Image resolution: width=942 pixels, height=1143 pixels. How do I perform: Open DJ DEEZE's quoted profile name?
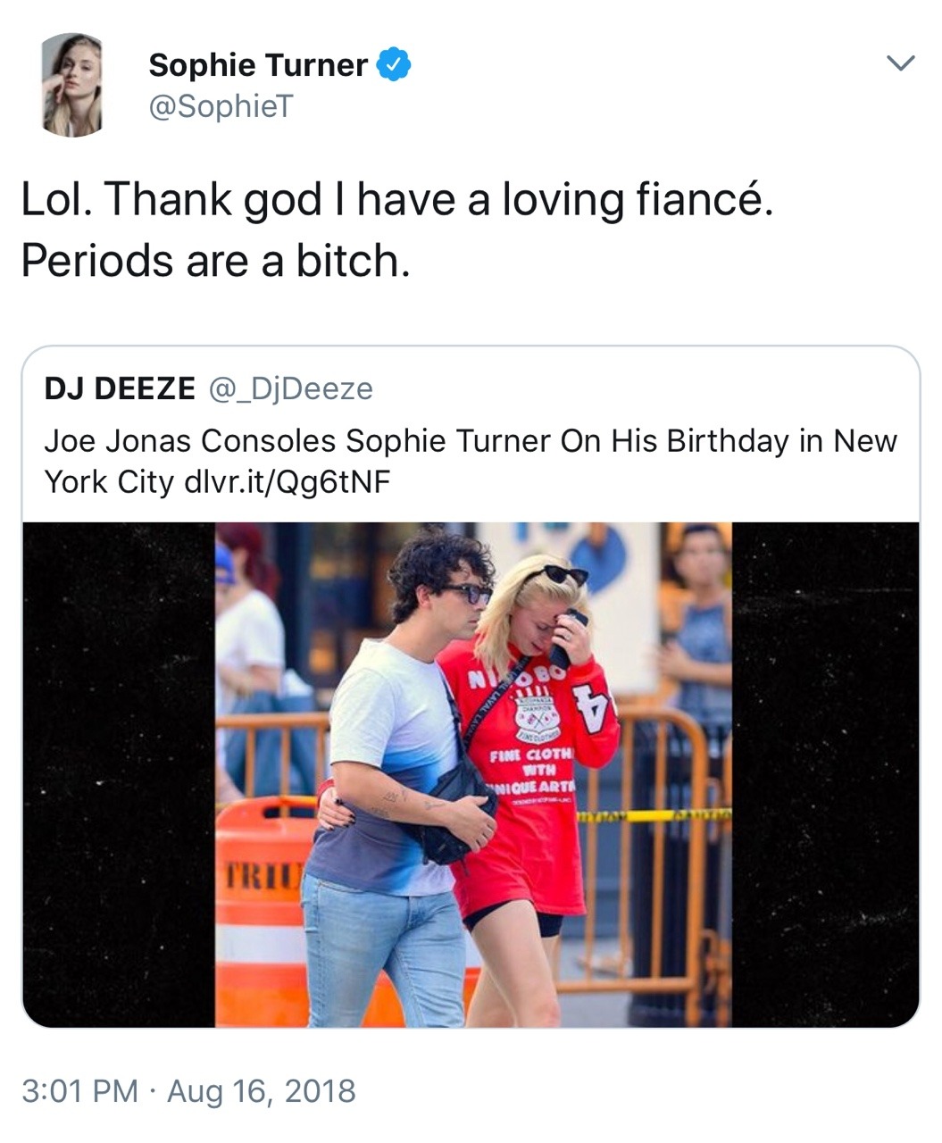click(120, 388)
